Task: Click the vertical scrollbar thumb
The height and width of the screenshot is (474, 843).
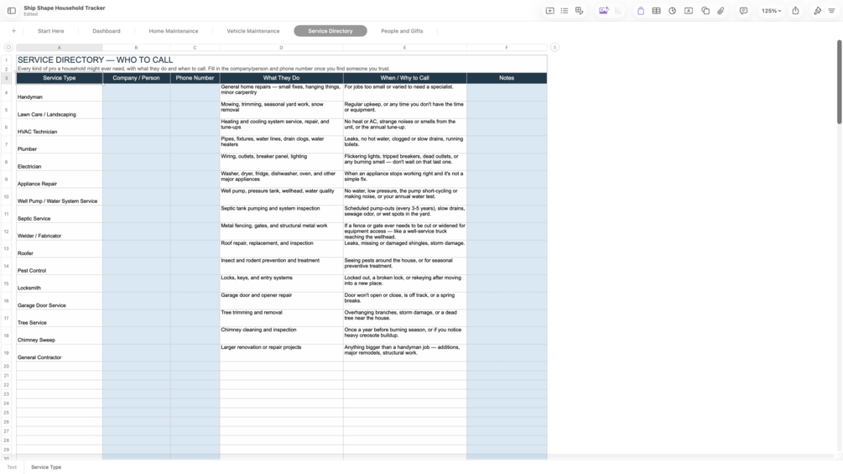Action: click(839, 81)
